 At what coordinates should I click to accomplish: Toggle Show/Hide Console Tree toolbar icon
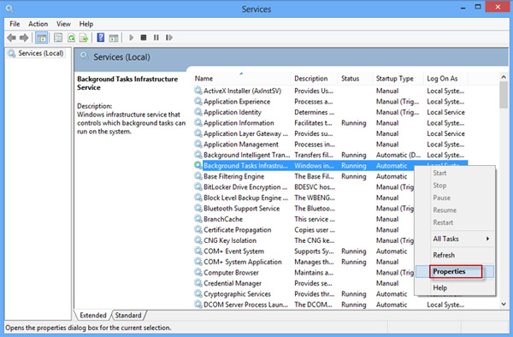[42, 38]
